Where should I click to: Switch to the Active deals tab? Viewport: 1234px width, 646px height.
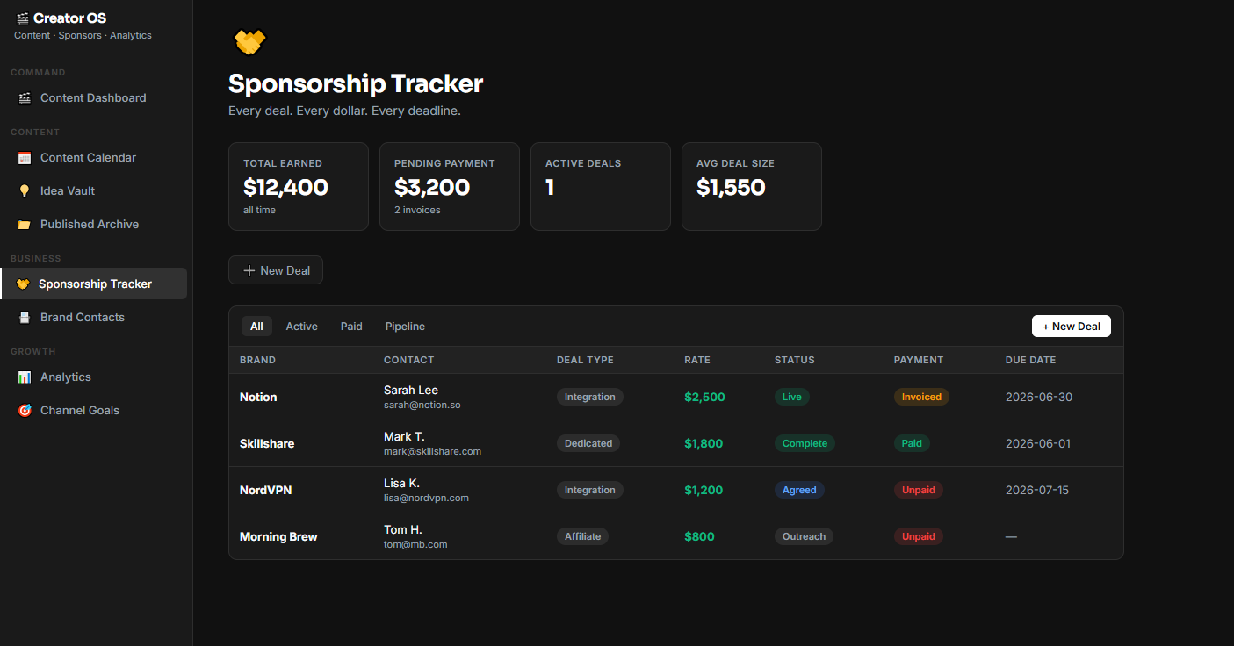(x=301, y=327)
